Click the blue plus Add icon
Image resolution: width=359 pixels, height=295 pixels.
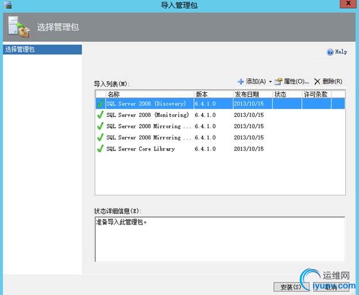[x=240, y=81]
